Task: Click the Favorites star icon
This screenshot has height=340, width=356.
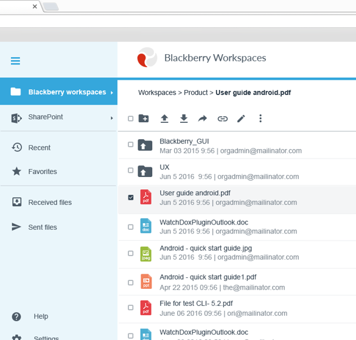Action: pyautogui.click(x=16, y=171)
